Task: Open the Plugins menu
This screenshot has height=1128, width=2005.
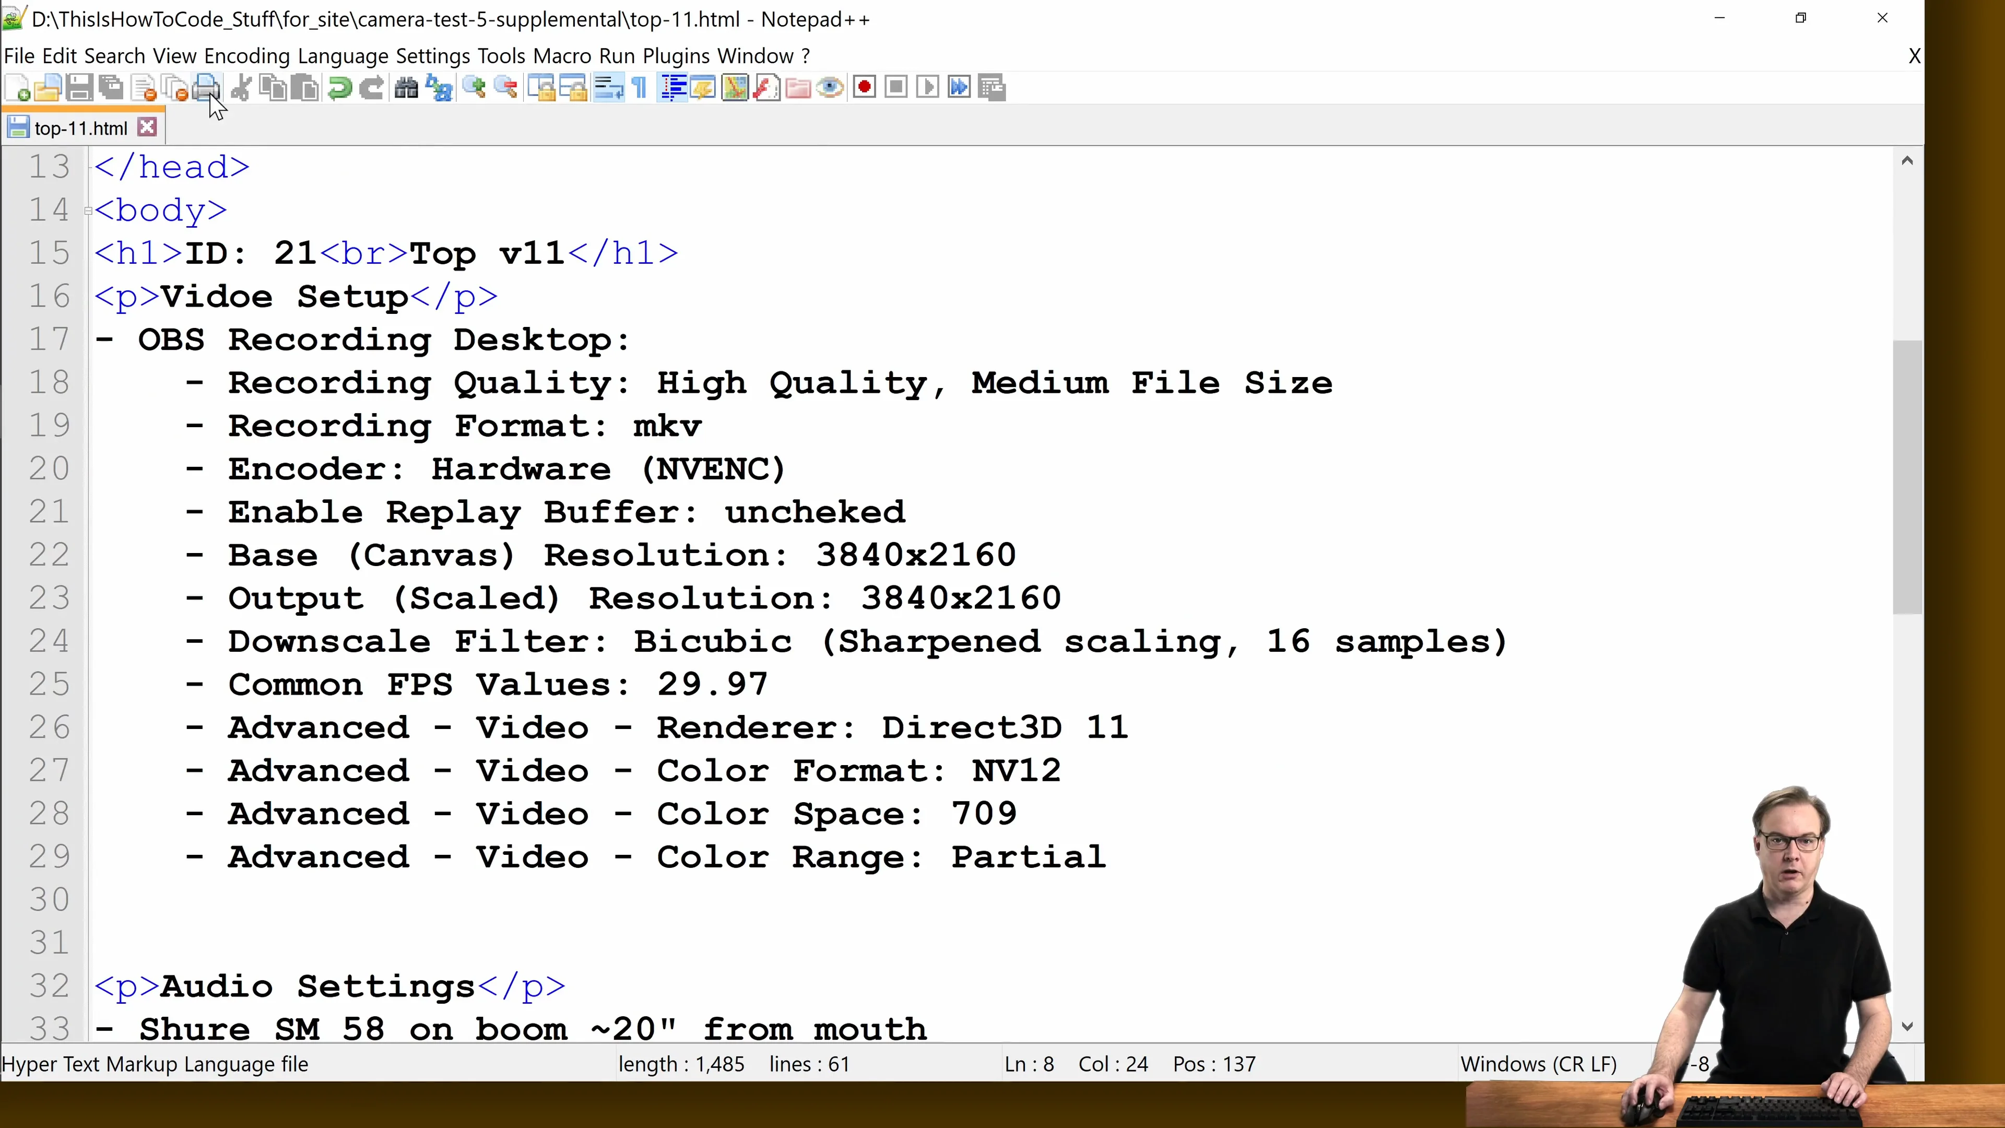Action: tap(676, 56)
